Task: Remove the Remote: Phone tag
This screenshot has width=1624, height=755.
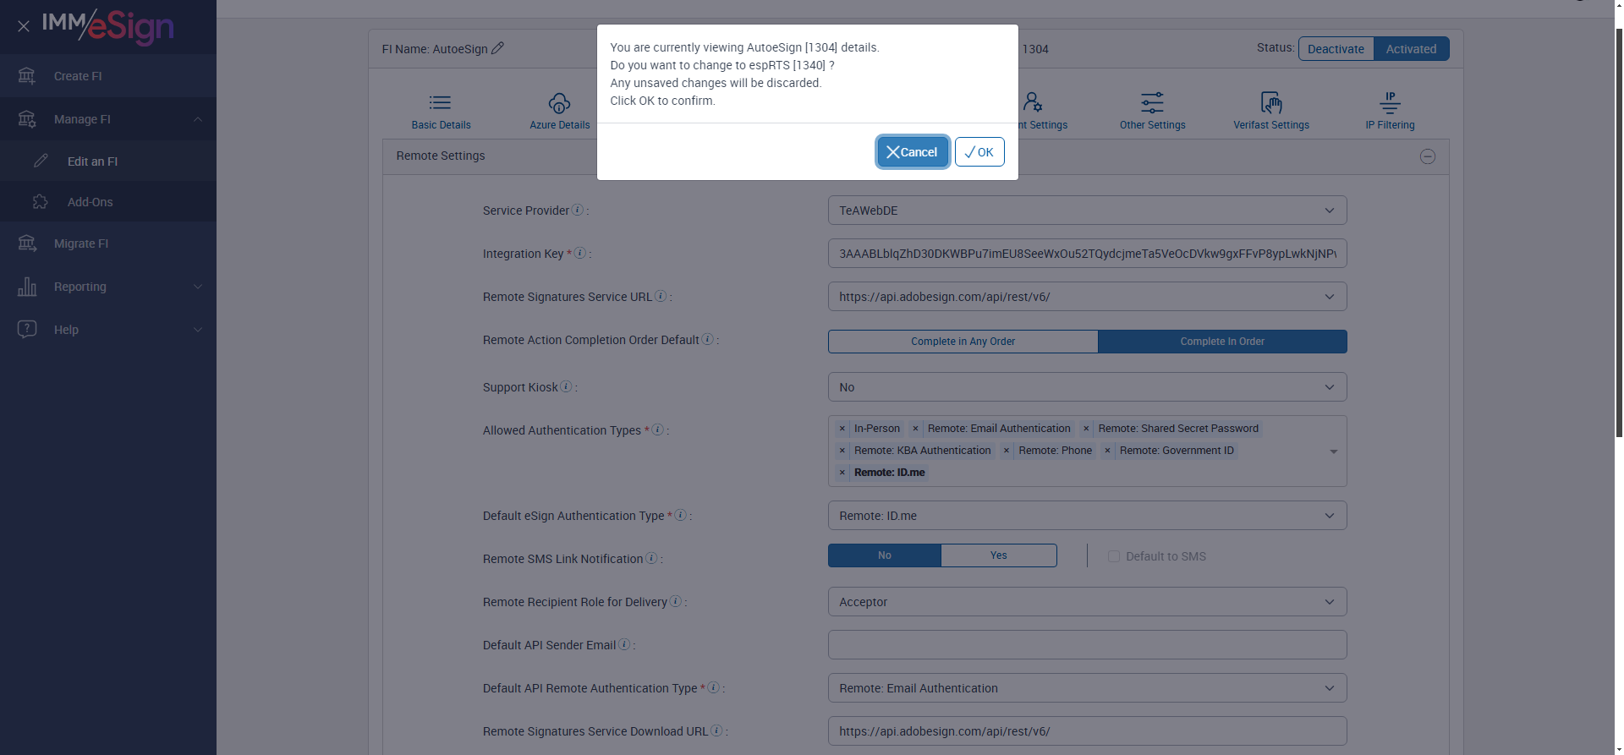Action: [1007, 451]
